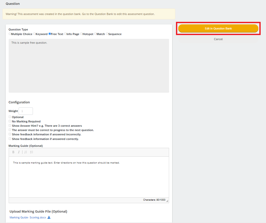Image resolution: width=266 pixels, height=223 pixels.
Task: Select Keyword question type
Action: (x=34, y=34)
